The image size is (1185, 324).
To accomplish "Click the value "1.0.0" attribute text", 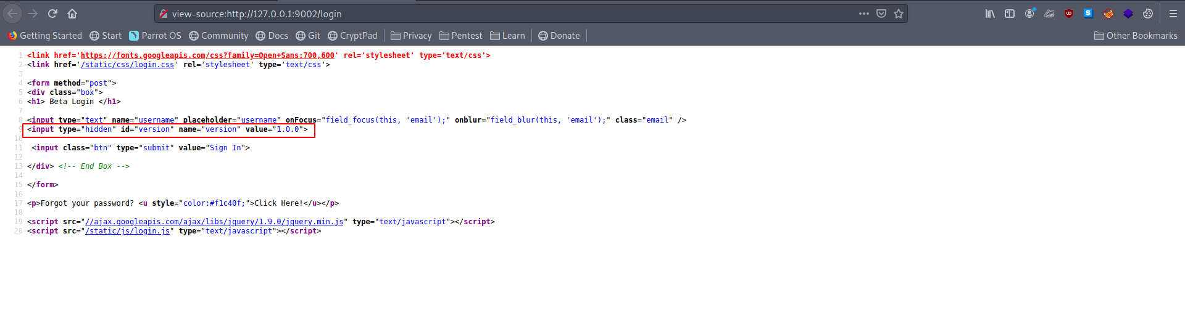I will (288, 129).
